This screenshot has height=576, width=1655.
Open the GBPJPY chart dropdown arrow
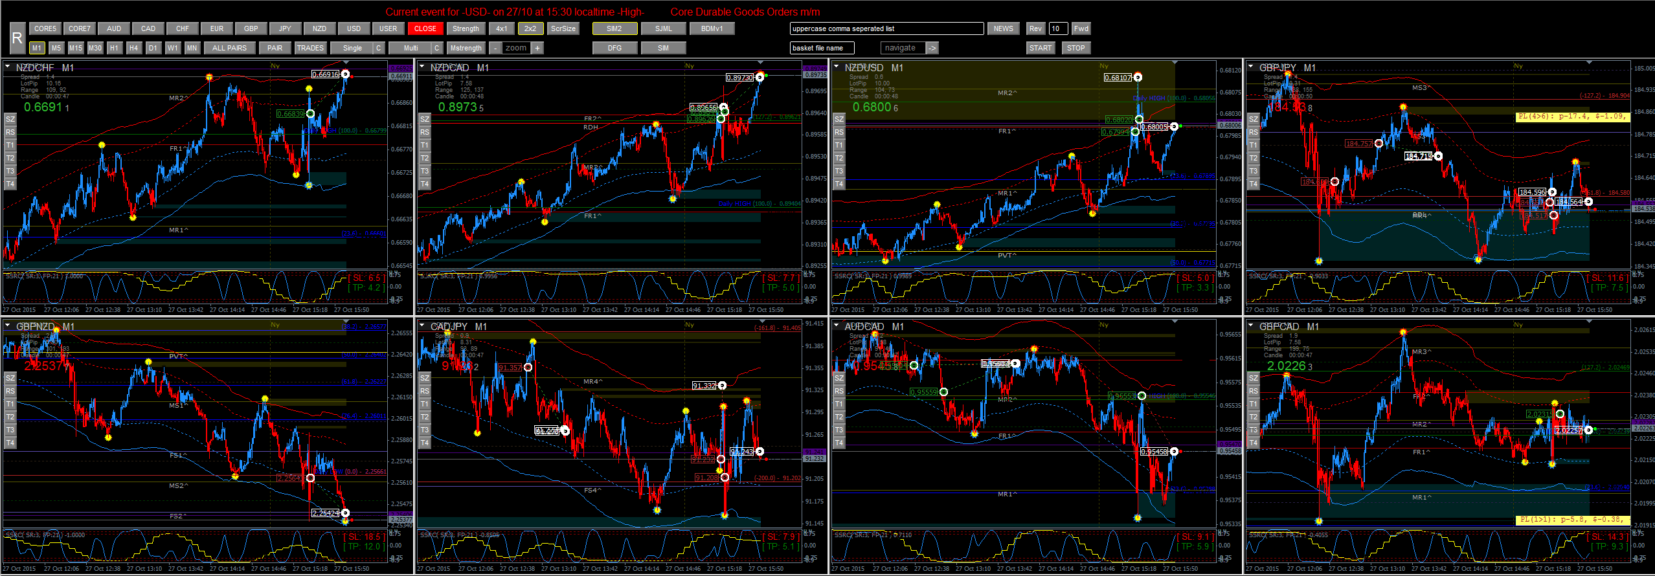tap(1250, 66)
